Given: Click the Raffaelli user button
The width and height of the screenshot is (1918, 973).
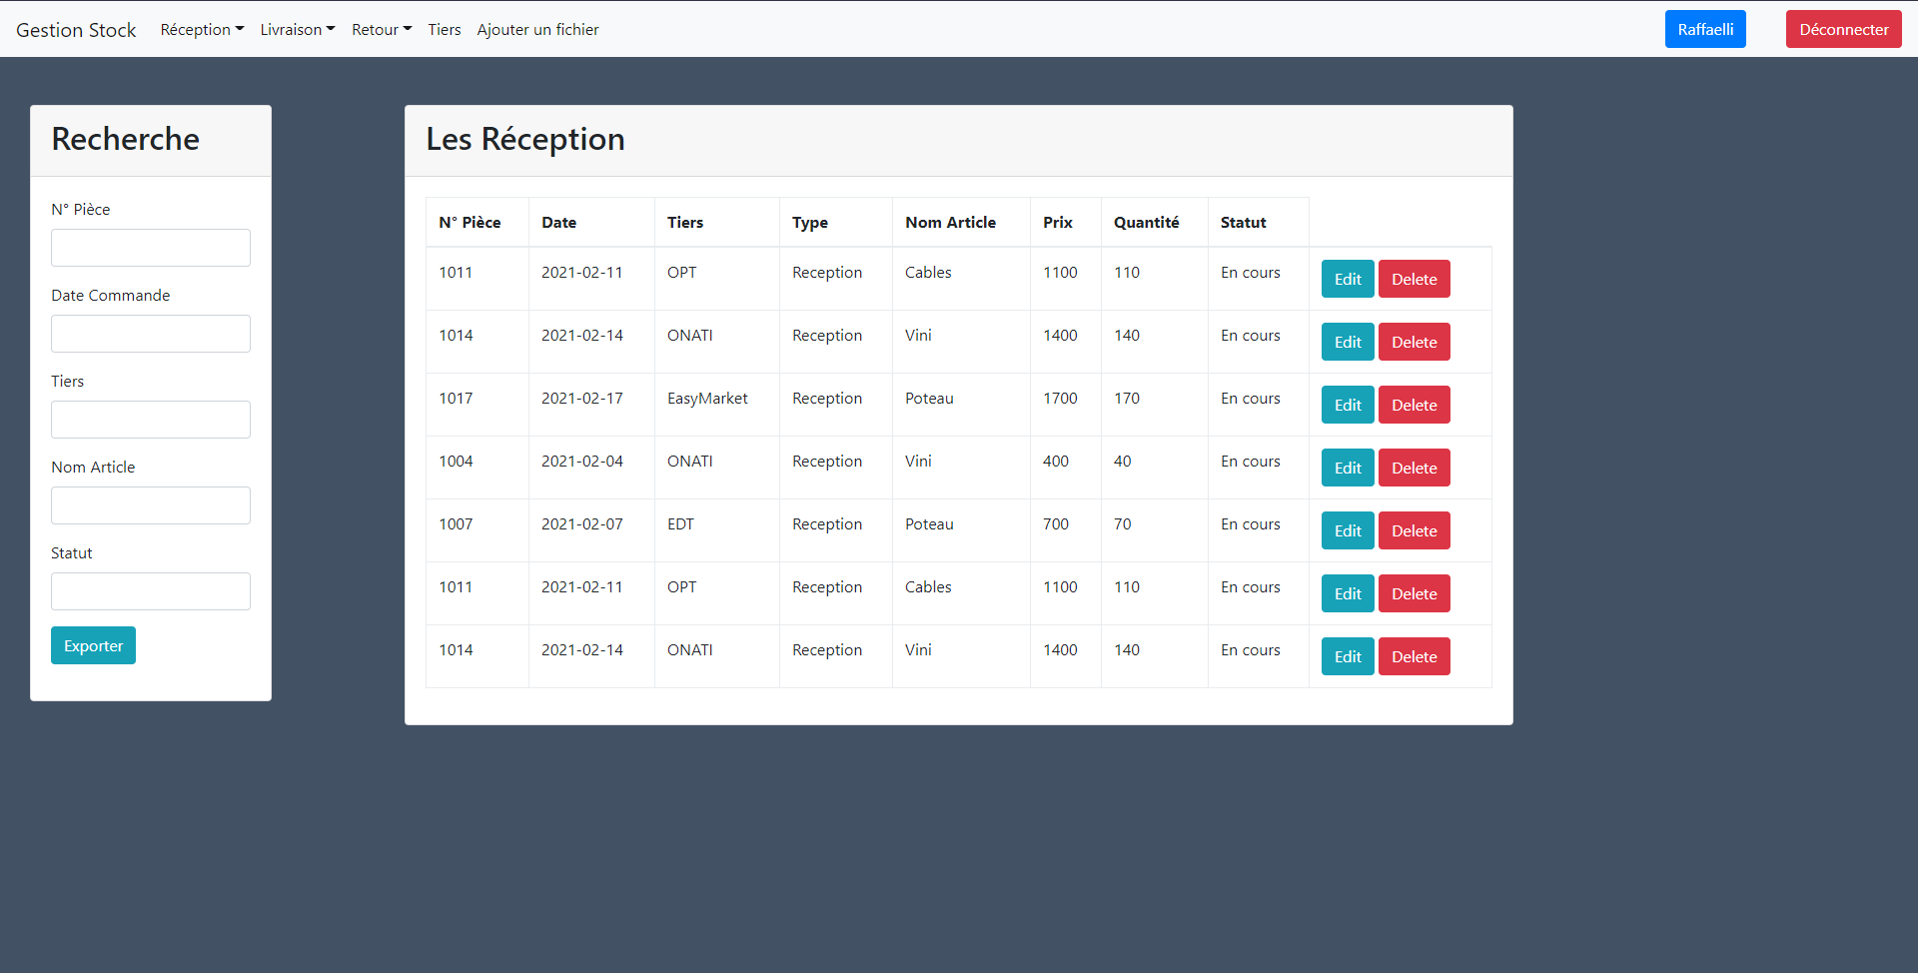Looking at the screenshot, I should tap(1704, 29).
